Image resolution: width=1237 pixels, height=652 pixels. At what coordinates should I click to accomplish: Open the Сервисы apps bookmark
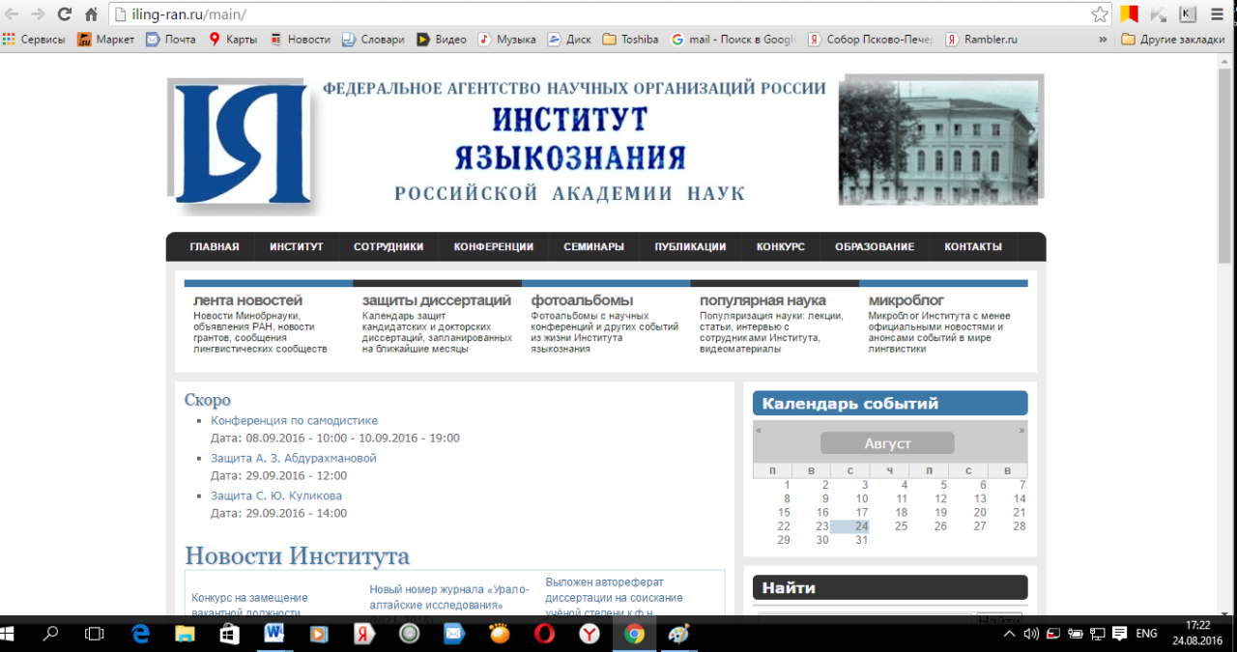34,40
